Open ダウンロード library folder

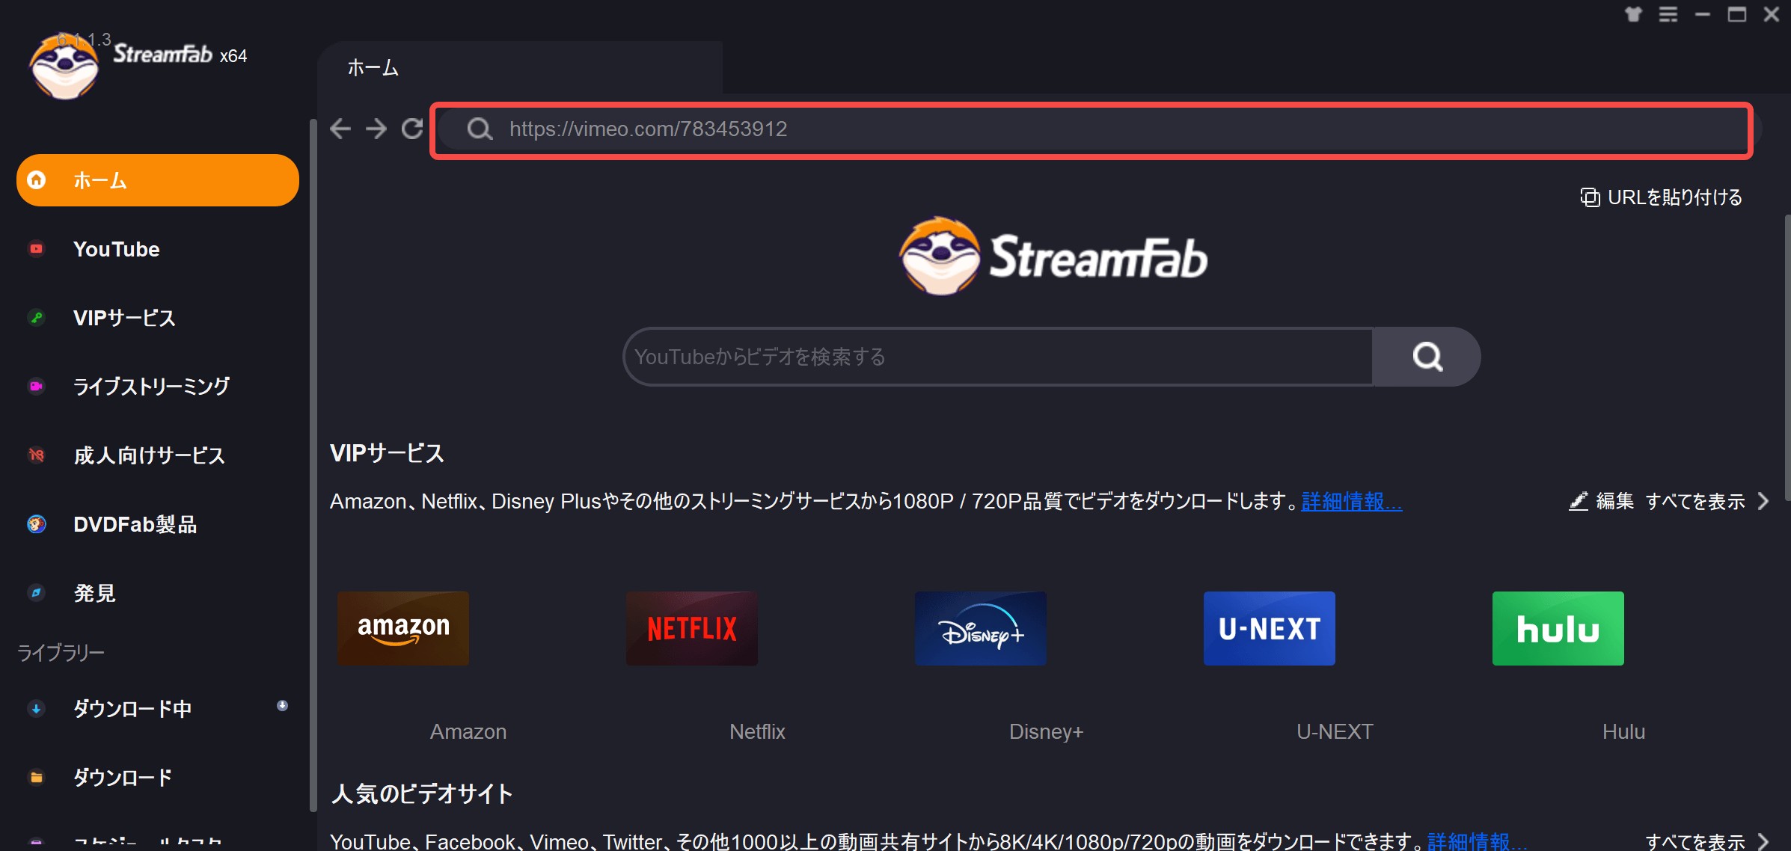tap(158, 777)
